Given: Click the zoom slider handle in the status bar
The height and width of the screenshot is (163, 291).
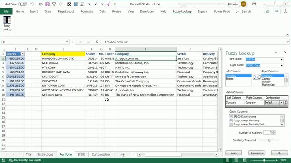Looking at the screenshot, I should (x=264, y=160).
